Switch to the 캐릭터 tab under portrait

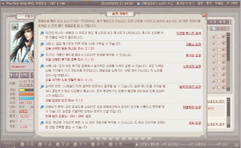pyautogui.click(x=25, y=75)
